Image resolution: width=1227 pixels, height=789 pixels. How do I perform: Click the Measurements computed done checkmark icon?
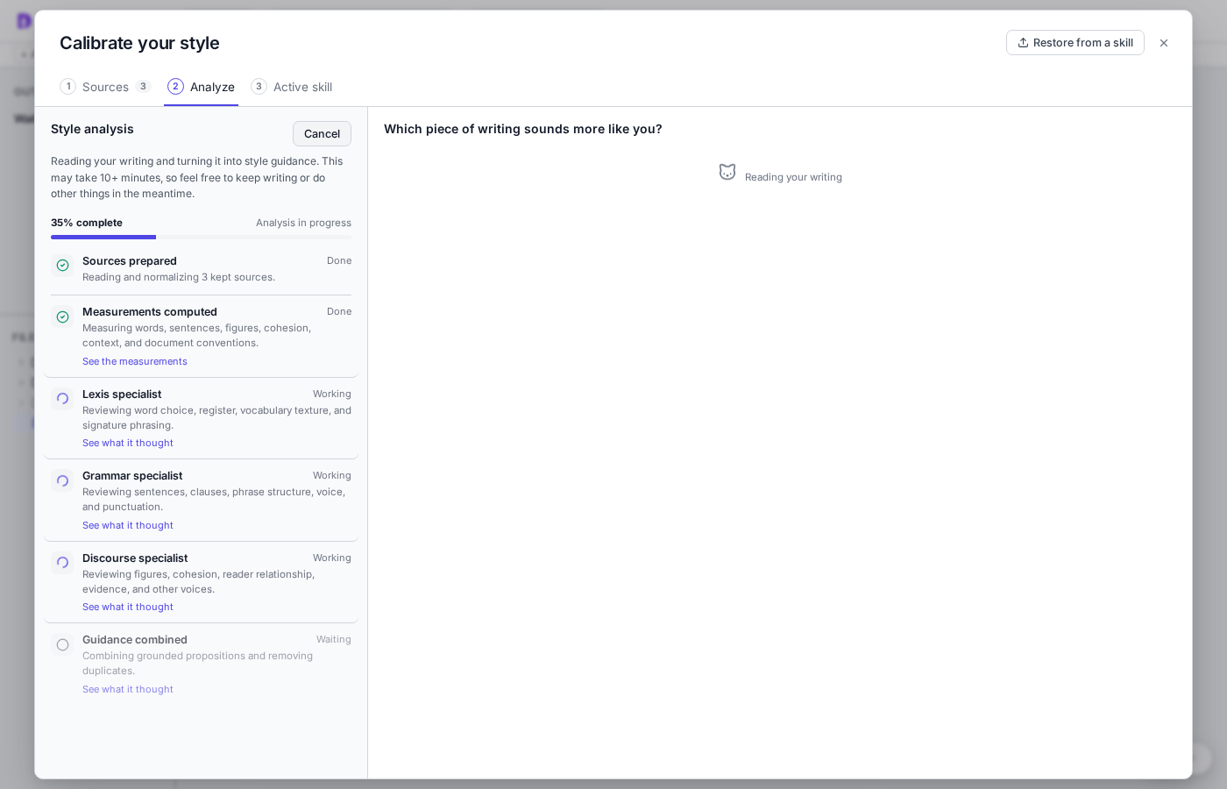(62, 316)
